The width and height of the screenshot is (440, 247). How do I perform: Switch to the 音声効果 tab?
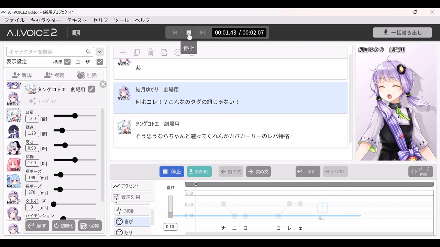133,197
